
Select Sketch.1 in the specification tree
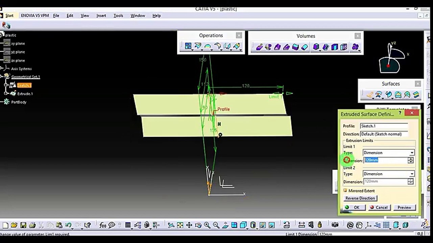coord(24,85)
